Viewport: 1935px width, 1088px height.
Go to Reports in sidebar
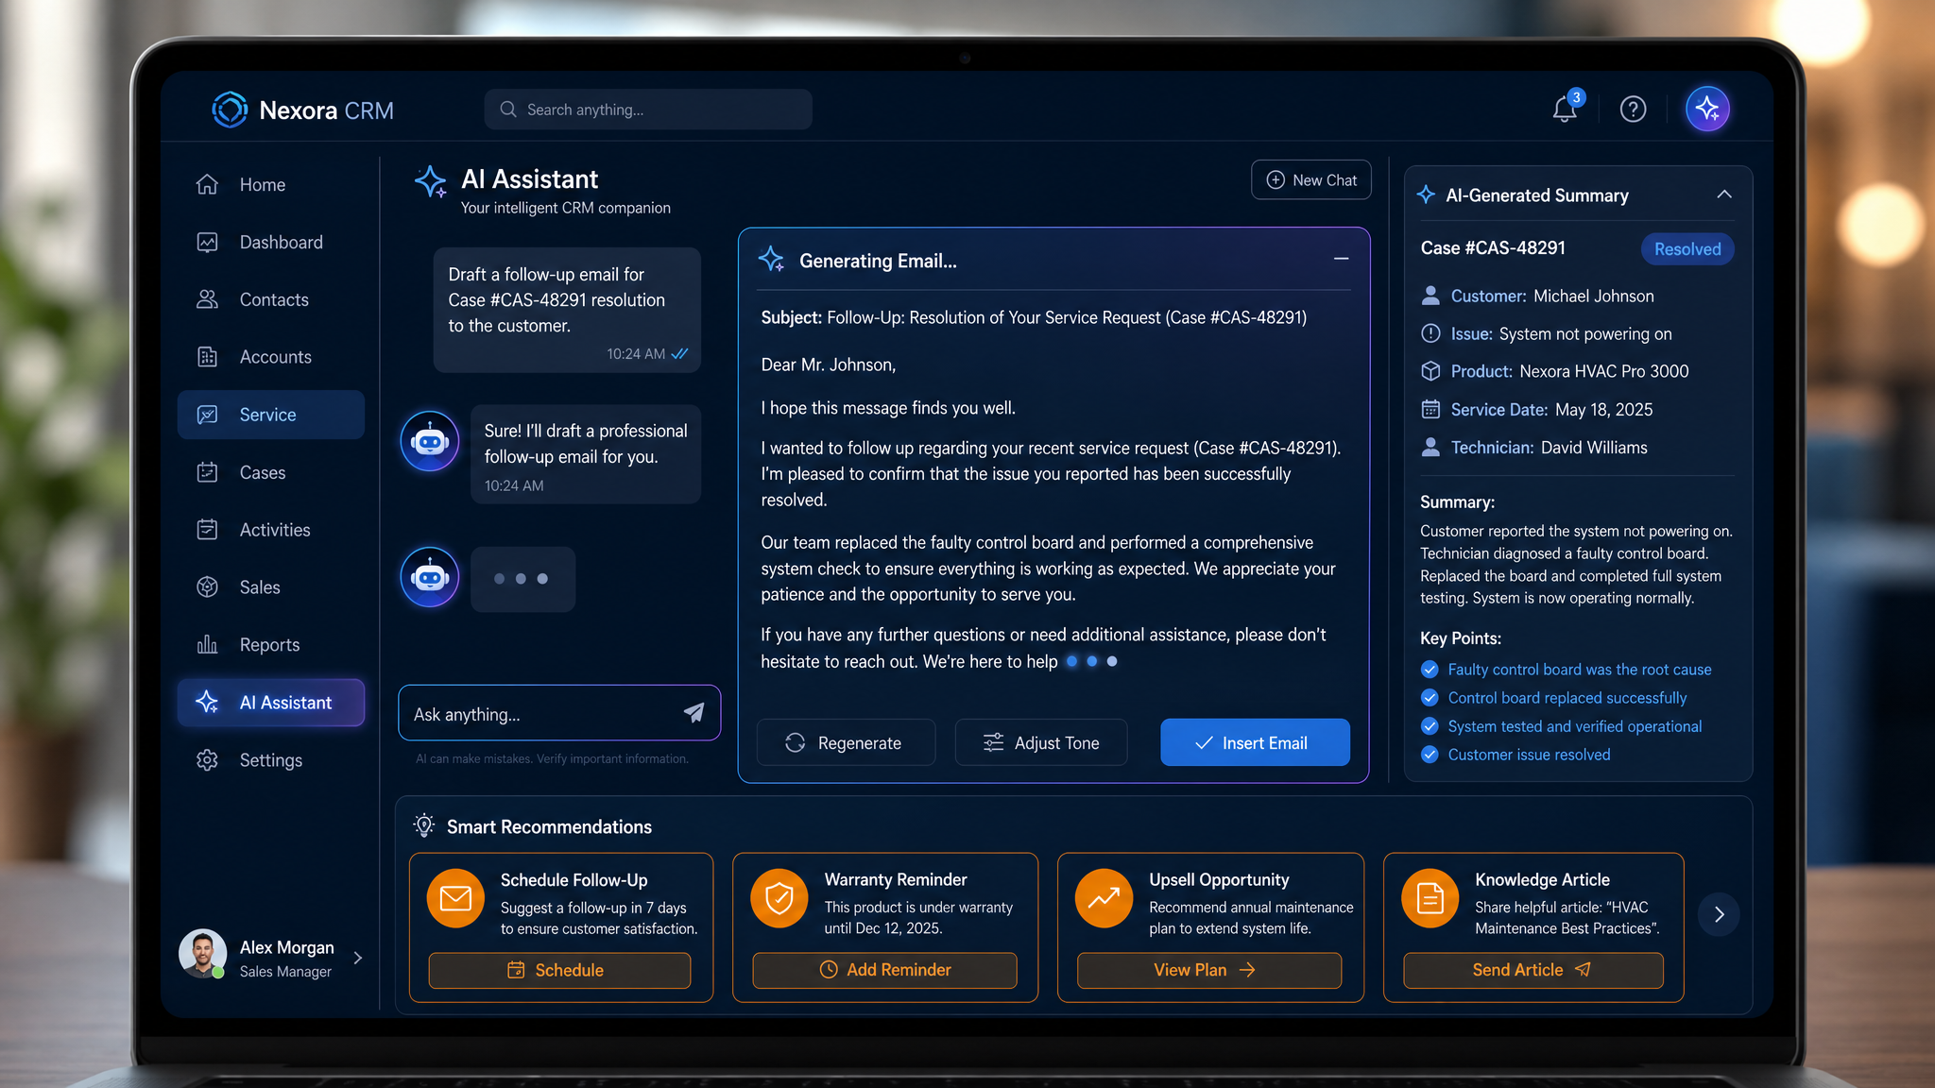[271, 645]
